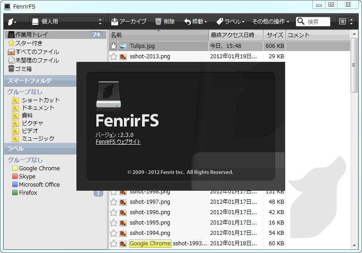Open the 移動 move dropdown
Image resolution: width=362 pixels, height=253 pixels.
[195, 22]
